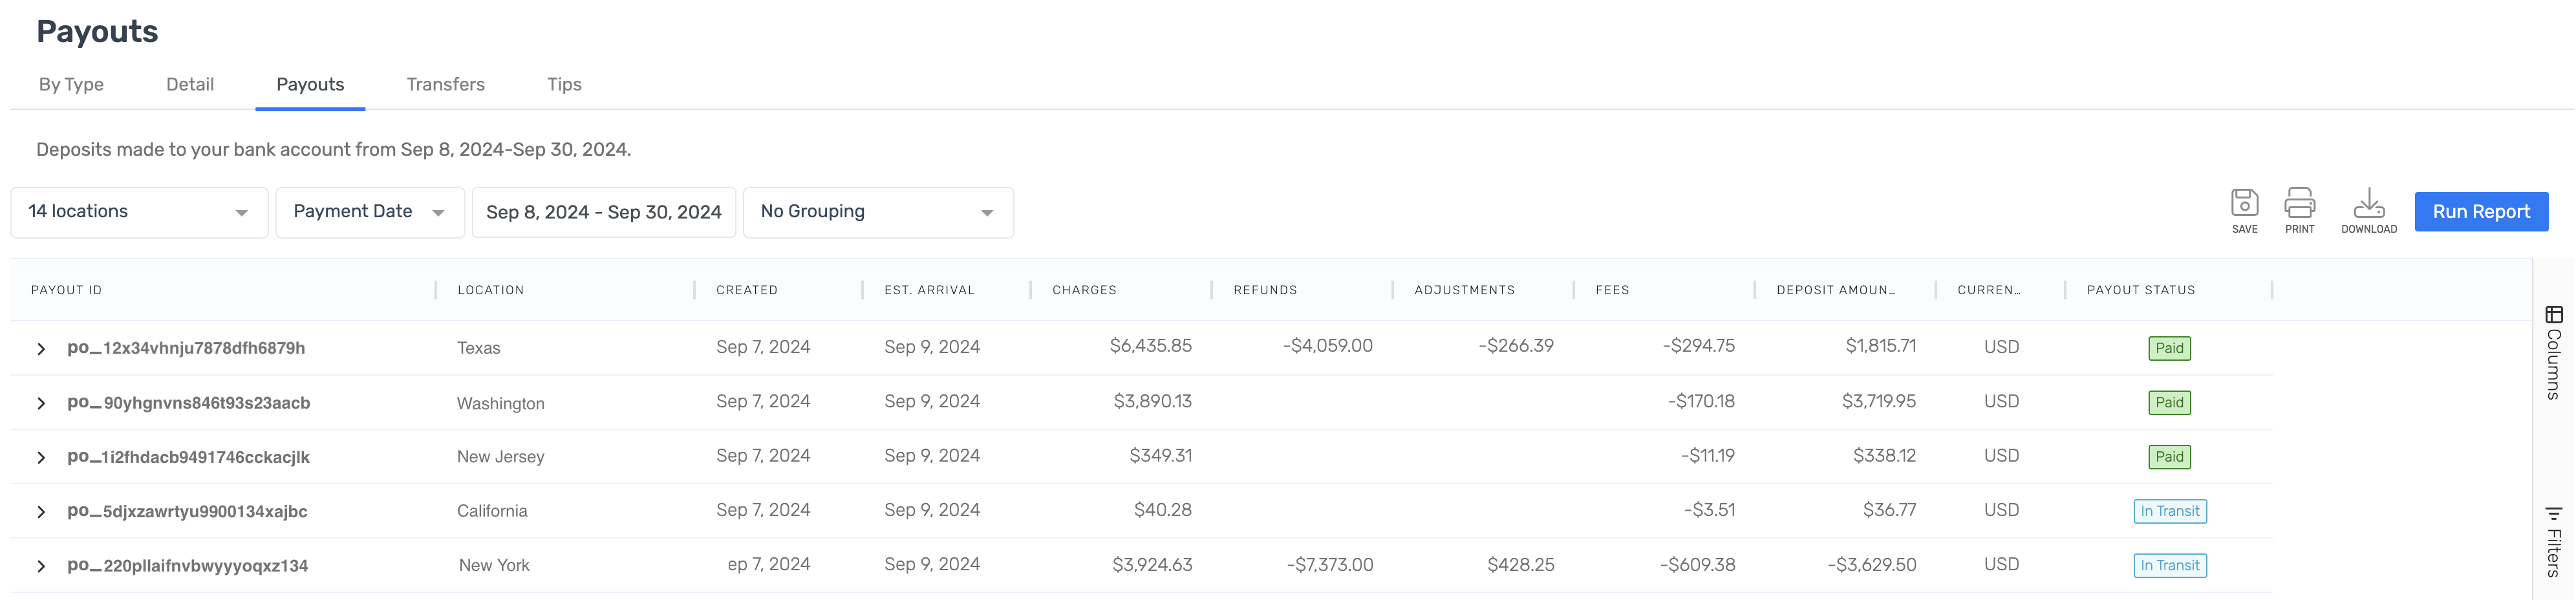Click the Paid badge in the New Jersey row

[x=2169, y=456]
